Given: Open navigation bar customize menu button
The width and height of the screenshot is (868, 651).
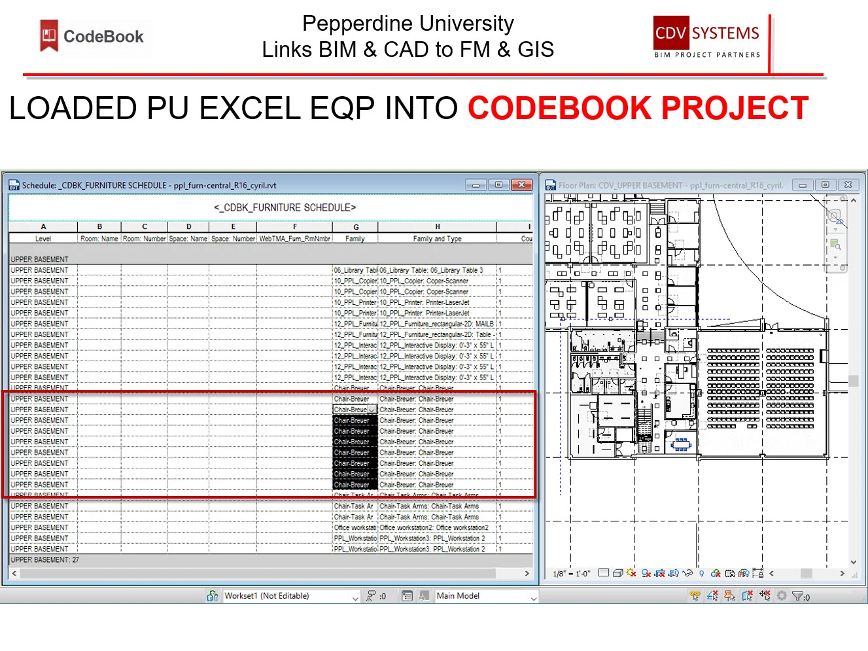Looking at the screenshot, I should coord(842,268).
